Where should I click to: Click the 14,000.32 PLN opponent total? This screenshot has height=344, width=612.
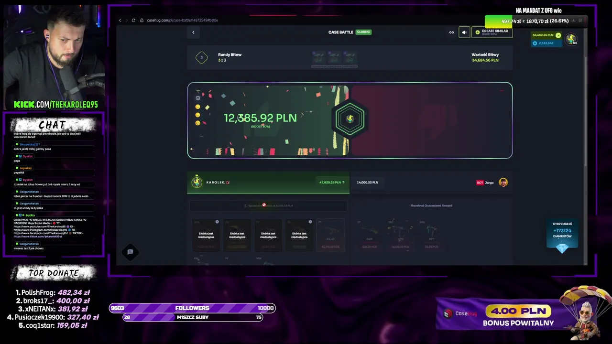point(367,183)
